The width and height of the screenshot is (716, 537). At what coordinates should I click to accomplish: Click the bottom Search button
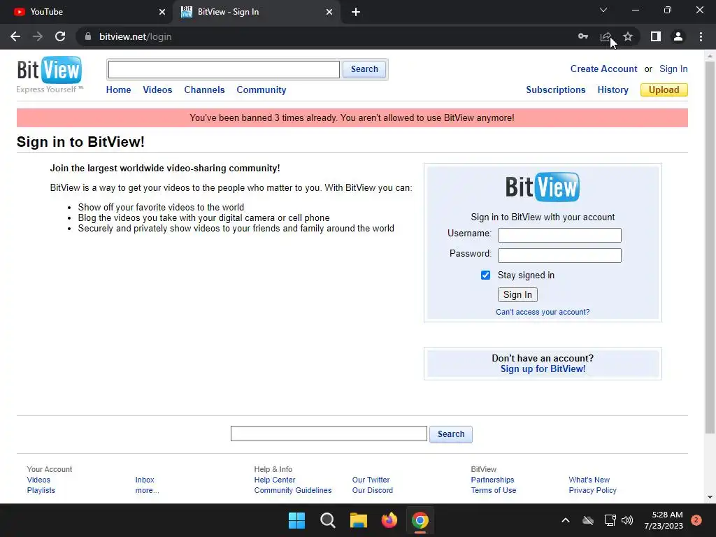[x=451, y=434]
